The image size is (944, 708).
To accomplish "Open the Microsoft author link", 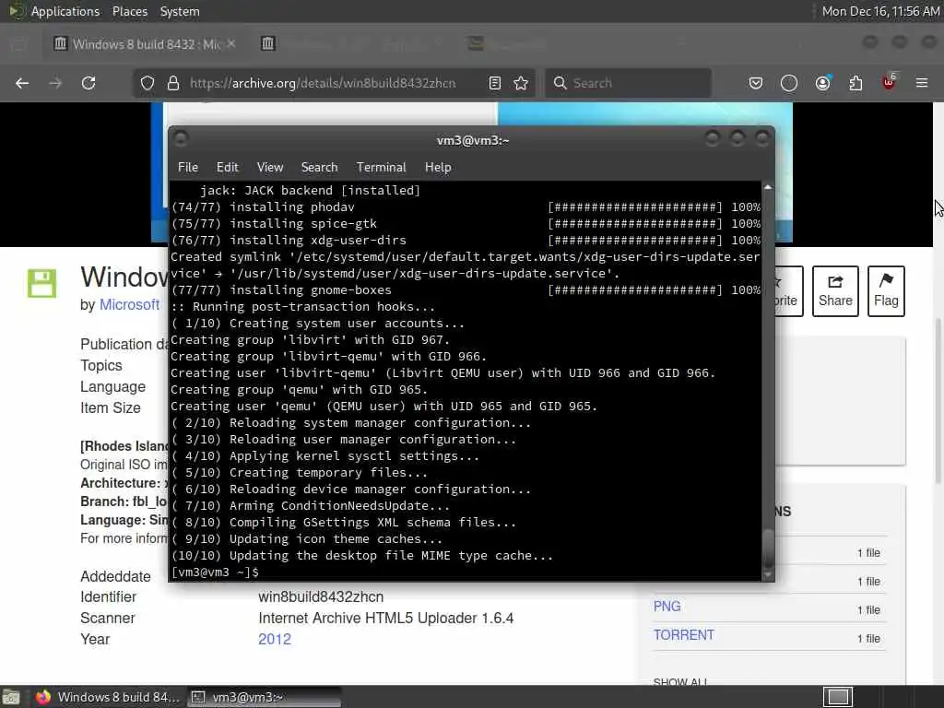I will [129, 304].
